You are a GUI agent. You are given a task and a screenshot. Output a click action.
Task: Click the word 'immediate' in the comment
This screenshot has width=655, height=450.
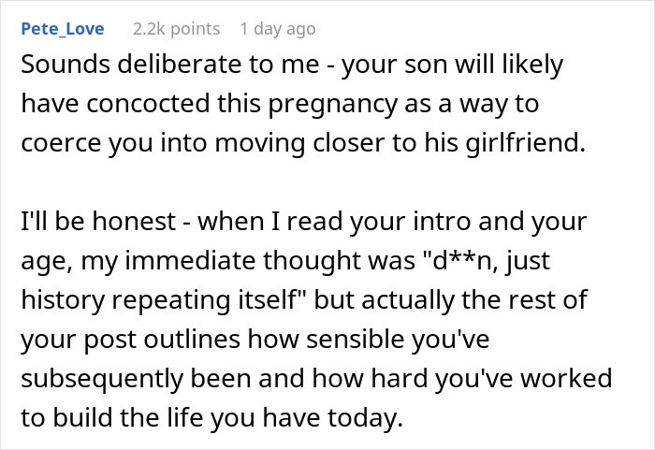pyautogui.click(x=190, y=260)
